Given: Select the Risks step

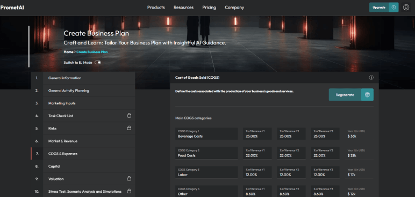Looking at the screenshot, I should [83, 128].
